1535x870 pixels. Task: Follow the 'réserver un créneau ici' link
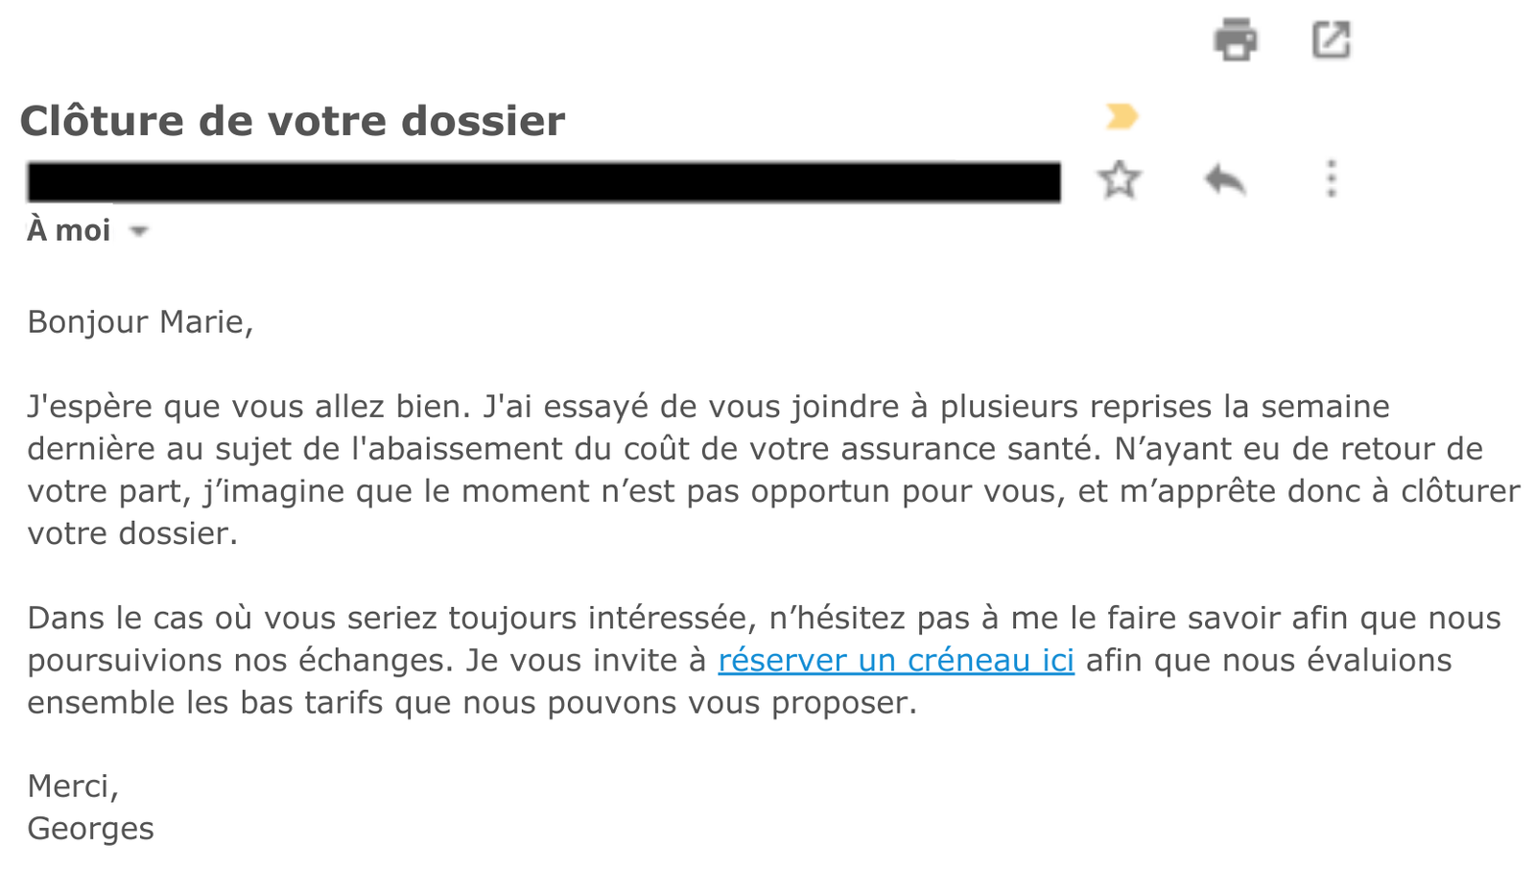[895, 660]
